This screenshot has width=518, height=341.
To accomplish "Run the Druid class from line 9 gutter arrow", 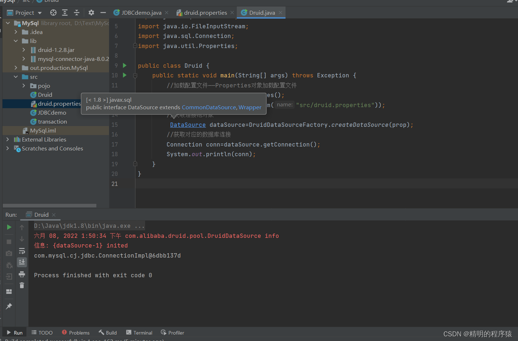I will coord(125,66).
